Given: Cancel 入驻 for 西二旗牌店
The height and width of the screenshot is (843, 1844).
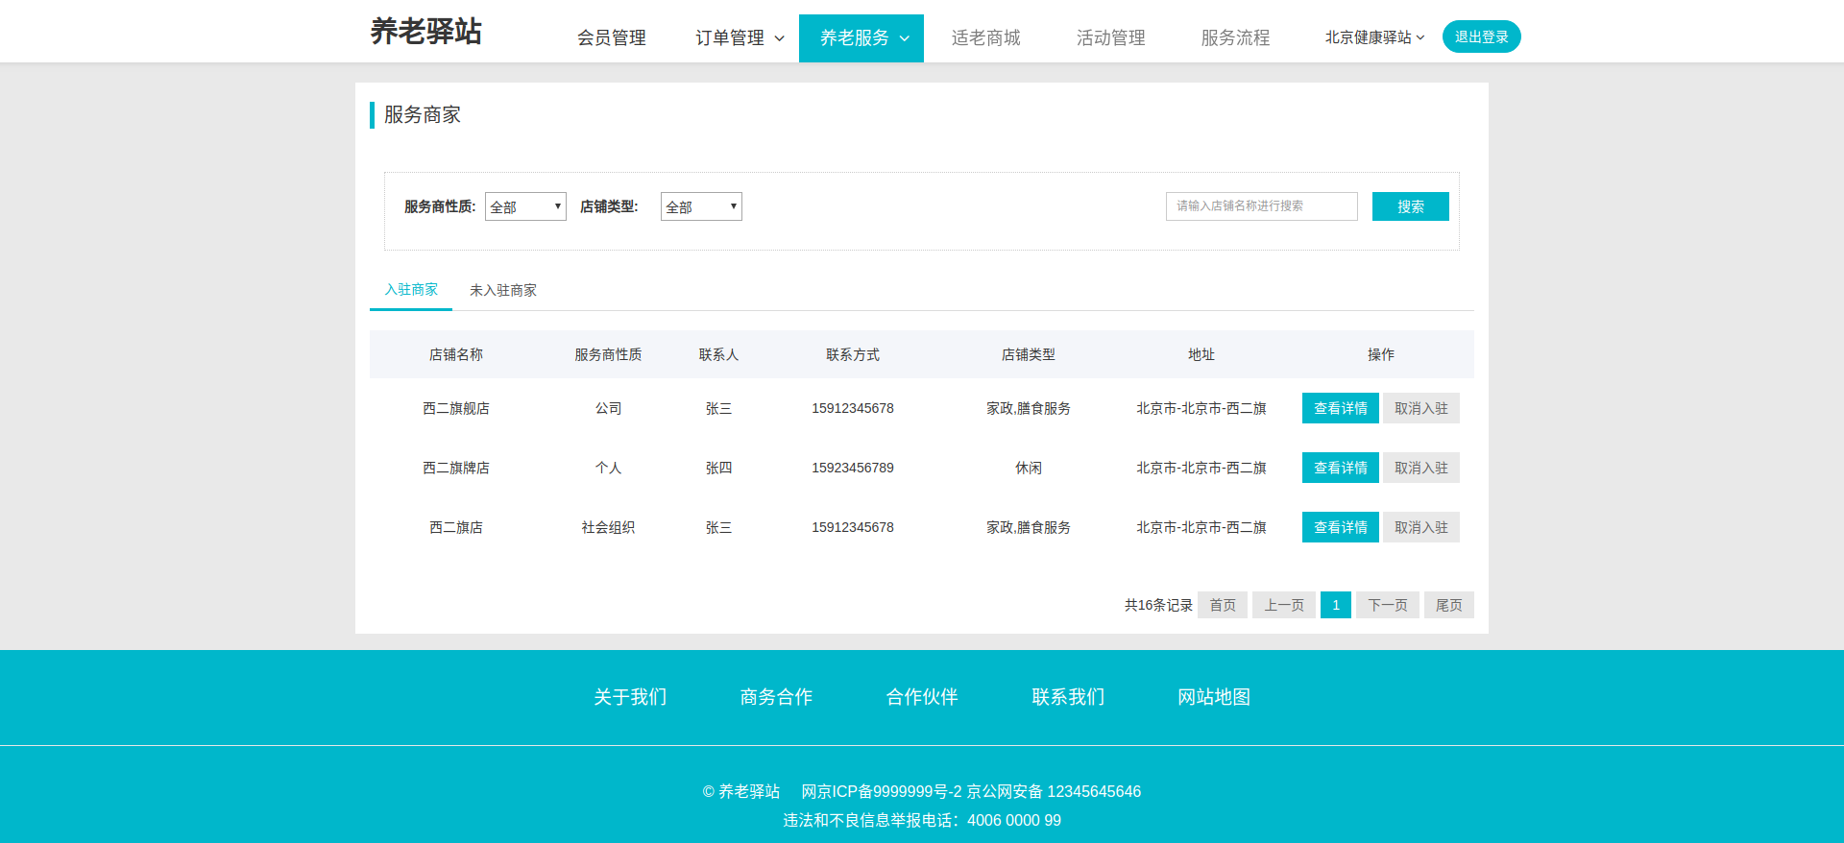Looking at the screenshot, I should (1420, 468).
